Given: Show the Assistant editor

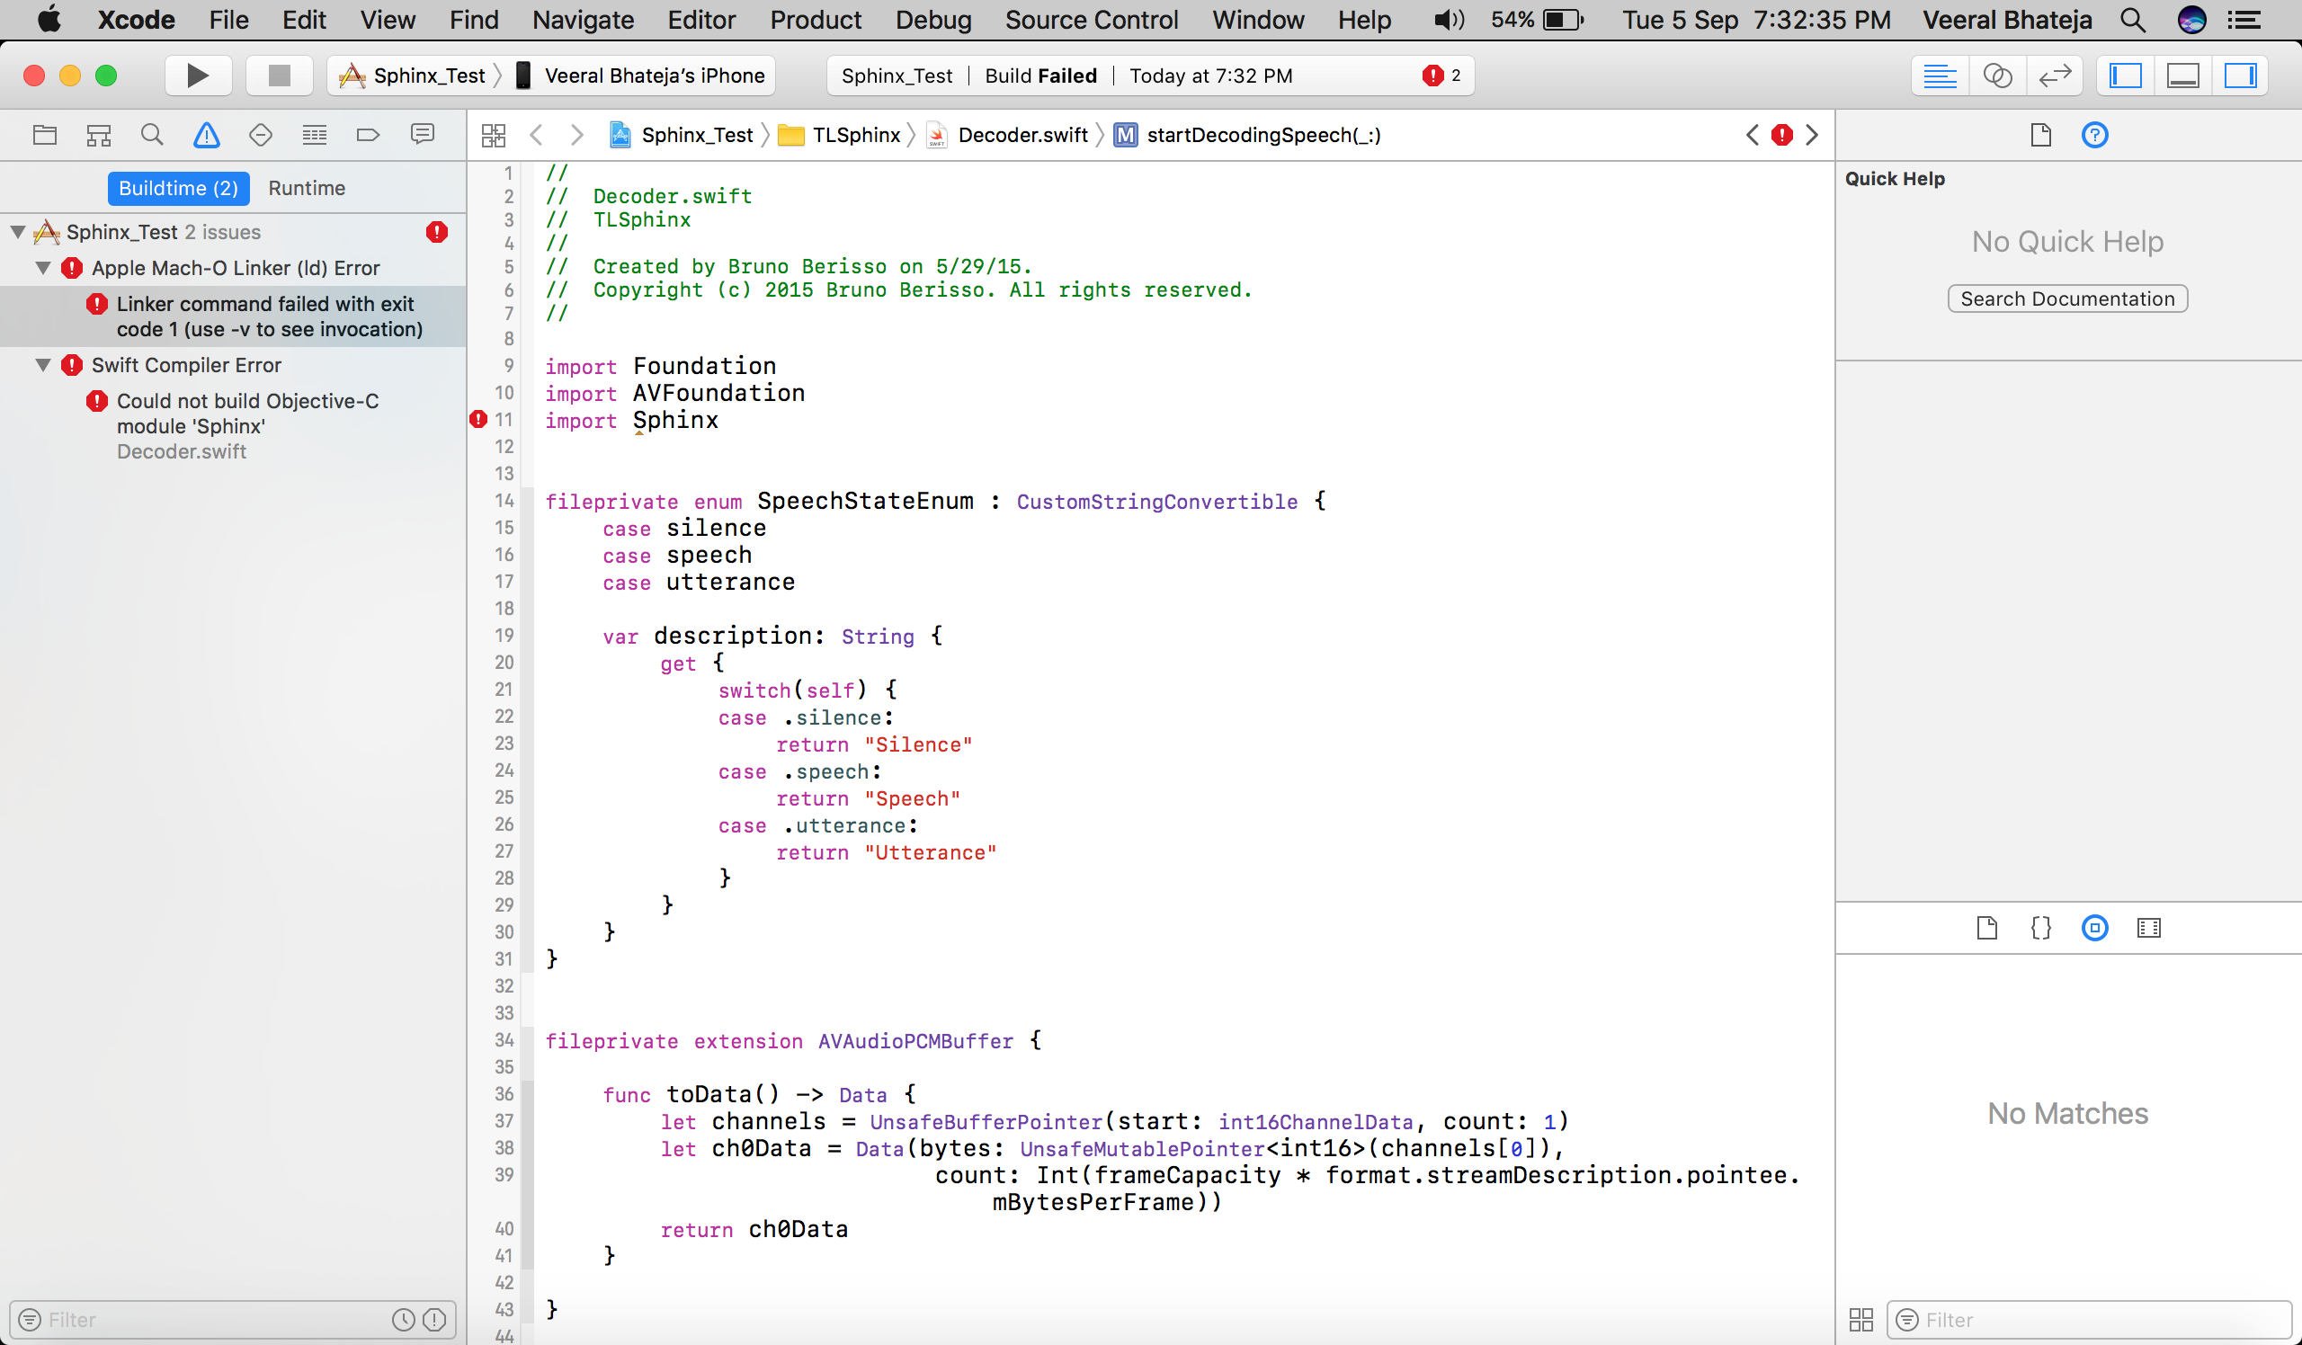Looking at the screenshot, I should tap(1998, 76).
